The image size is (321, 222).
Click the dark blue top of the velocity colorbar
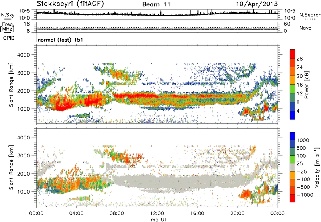point(293,136)
